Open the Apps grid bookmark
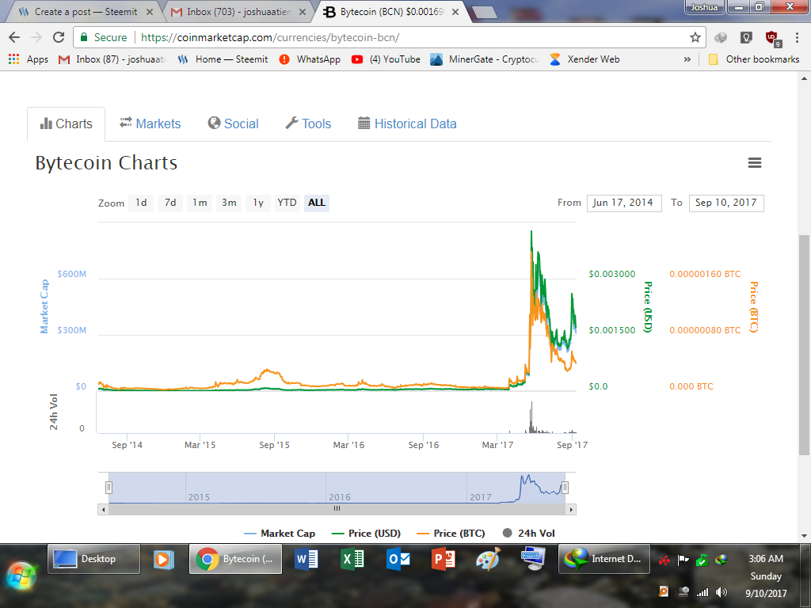The height and width of the screenshot is (608, 811). (29, 59)
